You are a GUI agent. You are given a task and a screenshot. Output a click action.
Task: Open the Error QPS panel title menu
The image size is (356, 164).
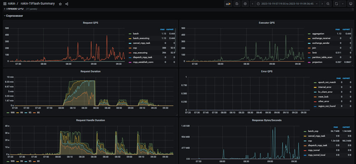pyautogui.click(x=266, y=71)
